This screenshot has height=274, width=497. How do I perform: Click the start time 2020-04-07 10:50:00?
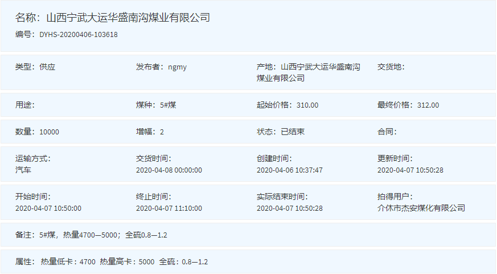pos(48,208)
